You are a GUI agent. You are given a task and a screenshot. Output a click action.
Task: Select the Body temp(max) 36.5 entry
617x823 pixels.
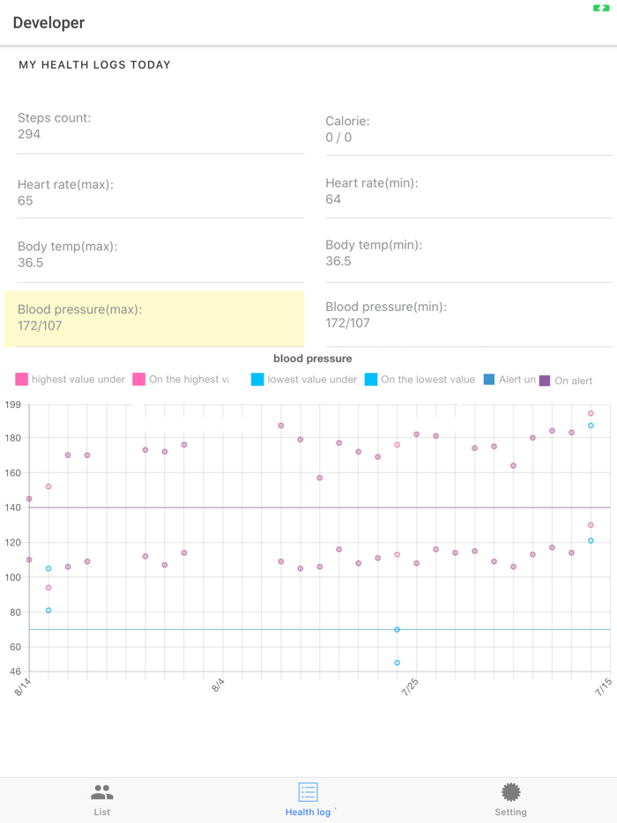pos(160,255)
